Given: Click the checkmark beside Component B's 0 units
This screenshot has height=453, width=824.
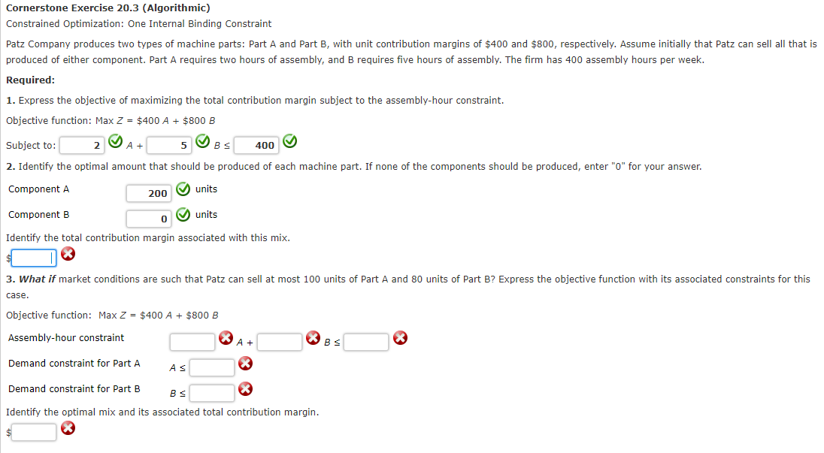Looking at the screenshot, I should [x=183, y=214].
